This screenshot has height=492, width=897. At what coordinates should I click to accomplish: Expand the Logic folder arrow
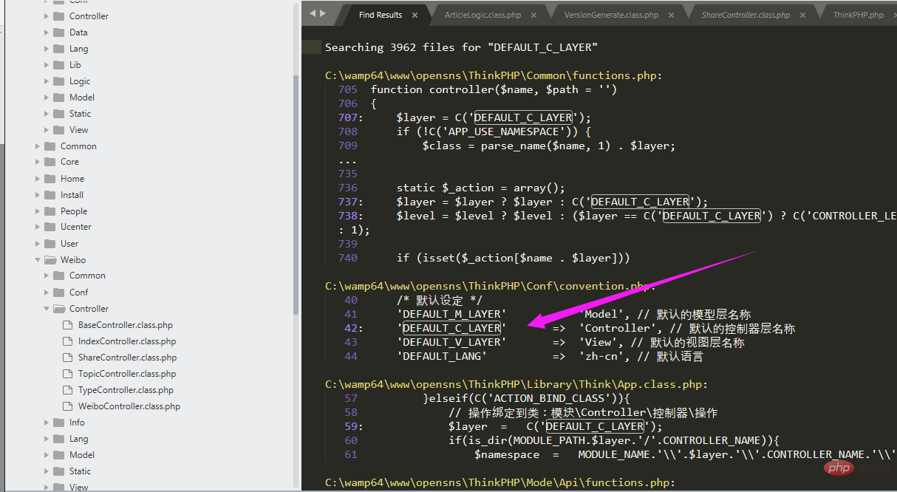point(47,81)
